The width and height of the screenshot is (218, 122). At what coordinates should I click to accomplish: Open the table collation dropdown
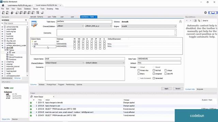point(98,26)
